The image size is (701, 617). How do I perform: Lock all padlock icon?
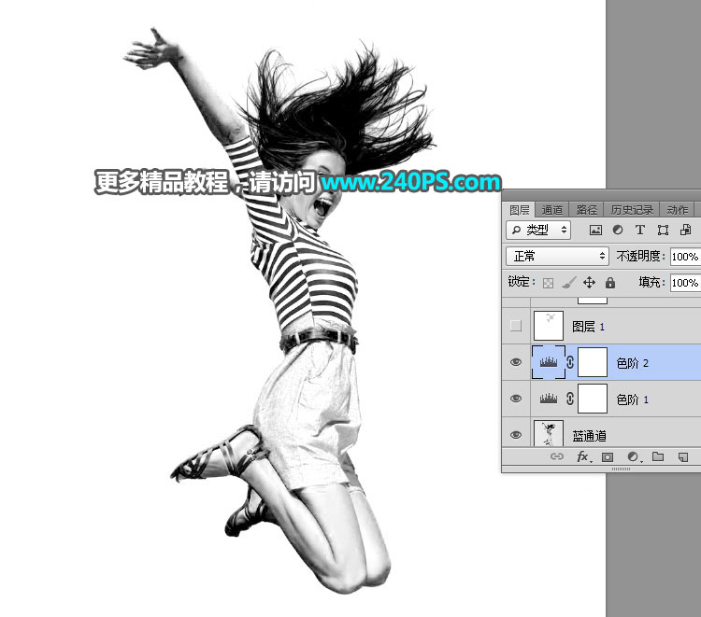[610, 282]
